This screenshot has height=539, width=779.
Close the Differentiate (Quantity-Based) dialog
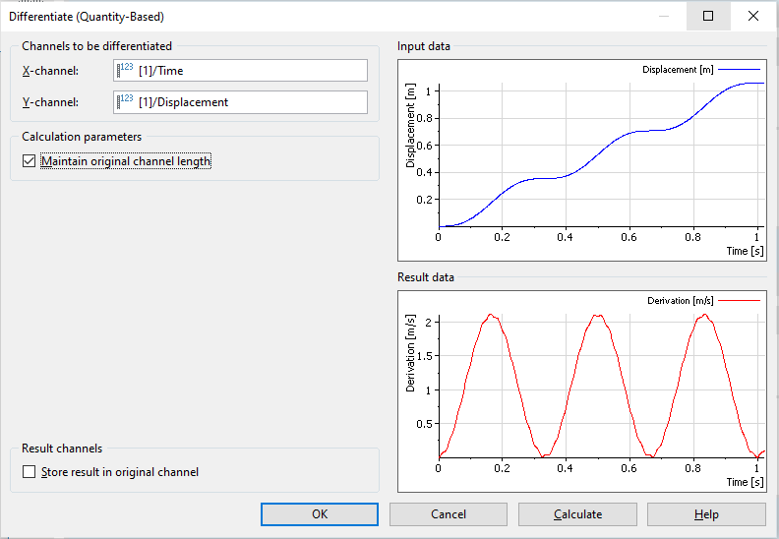(753, 16)
